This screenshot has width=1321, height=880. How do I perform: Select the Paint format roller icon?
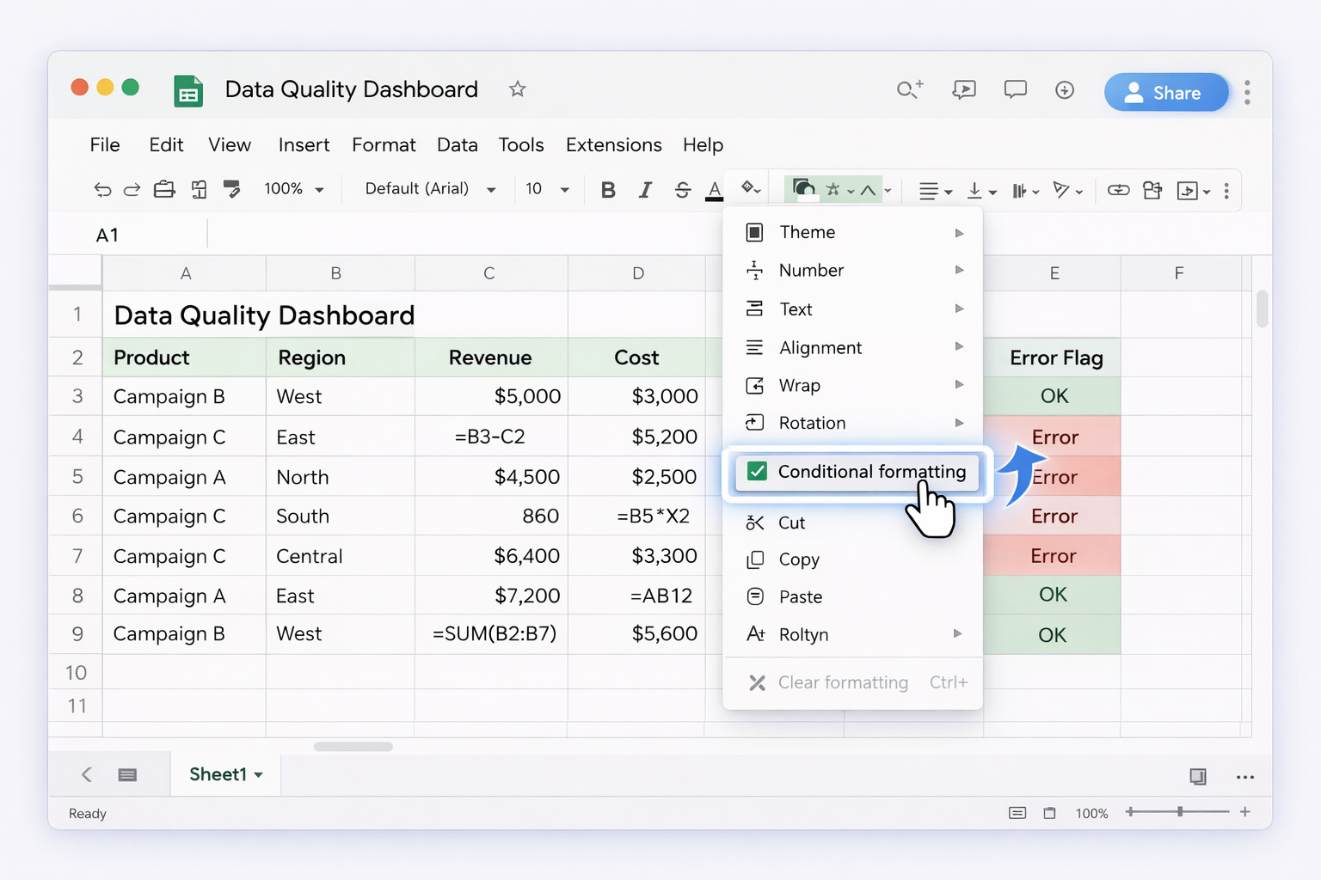231,189
